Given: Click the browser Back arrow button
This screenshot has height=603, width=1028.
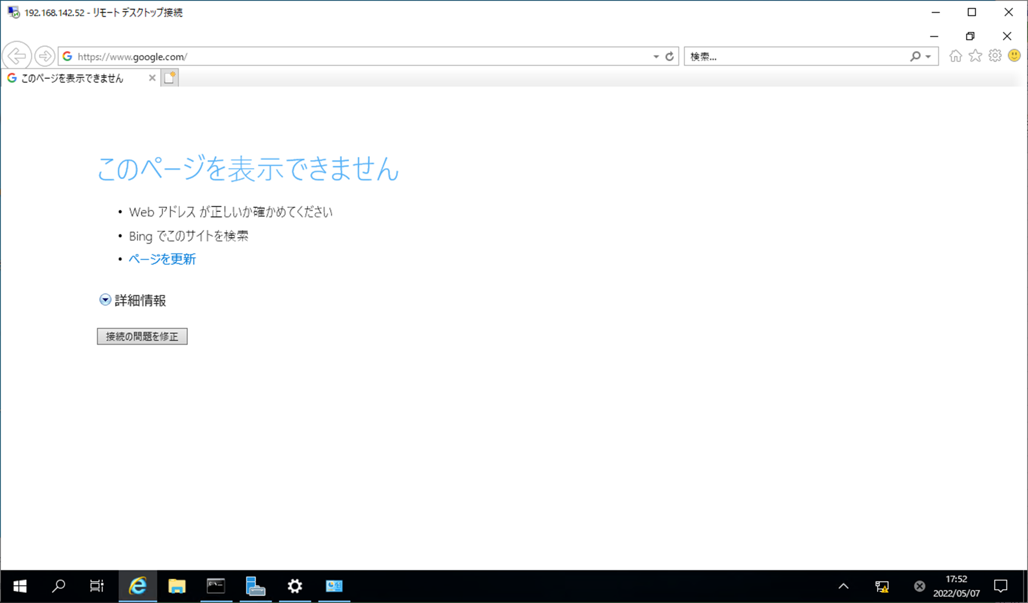Looking at the screenshot, I should 17,56.
